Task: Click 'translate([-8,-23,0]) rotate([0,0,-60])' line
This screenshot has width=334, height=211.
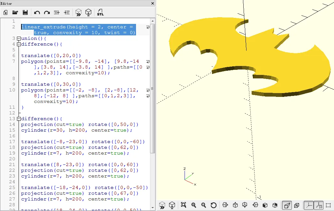Action: (83, 142)
